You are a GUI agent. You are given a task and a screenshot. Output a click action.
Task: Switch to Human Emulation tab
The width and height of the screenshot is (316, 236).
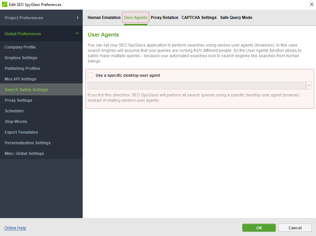click(x=104, y=18)
